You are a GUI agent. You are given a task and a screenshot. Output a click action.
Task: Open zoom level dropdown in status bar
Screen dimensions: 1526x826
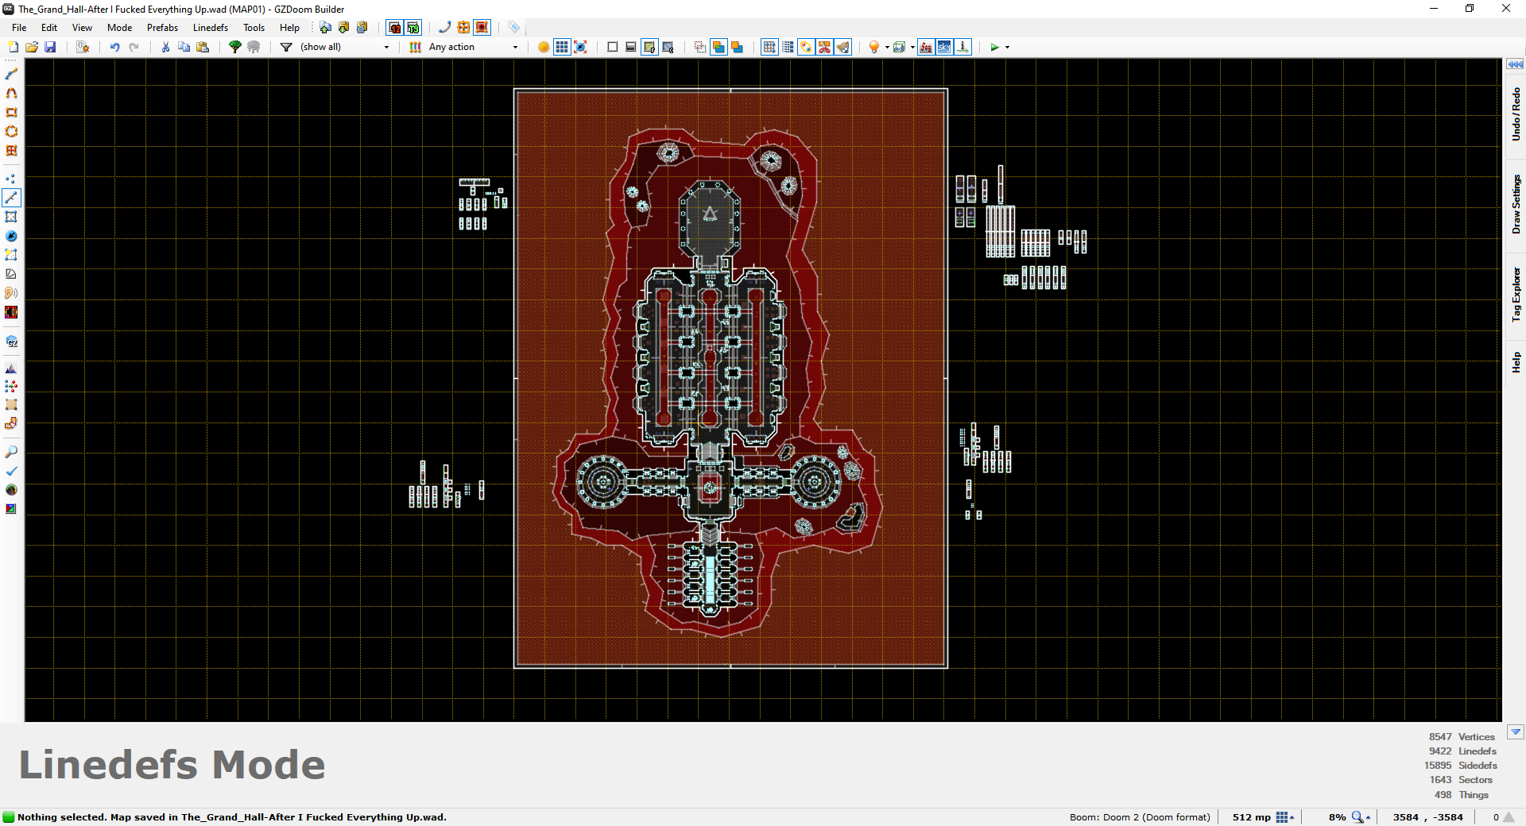1361,817
